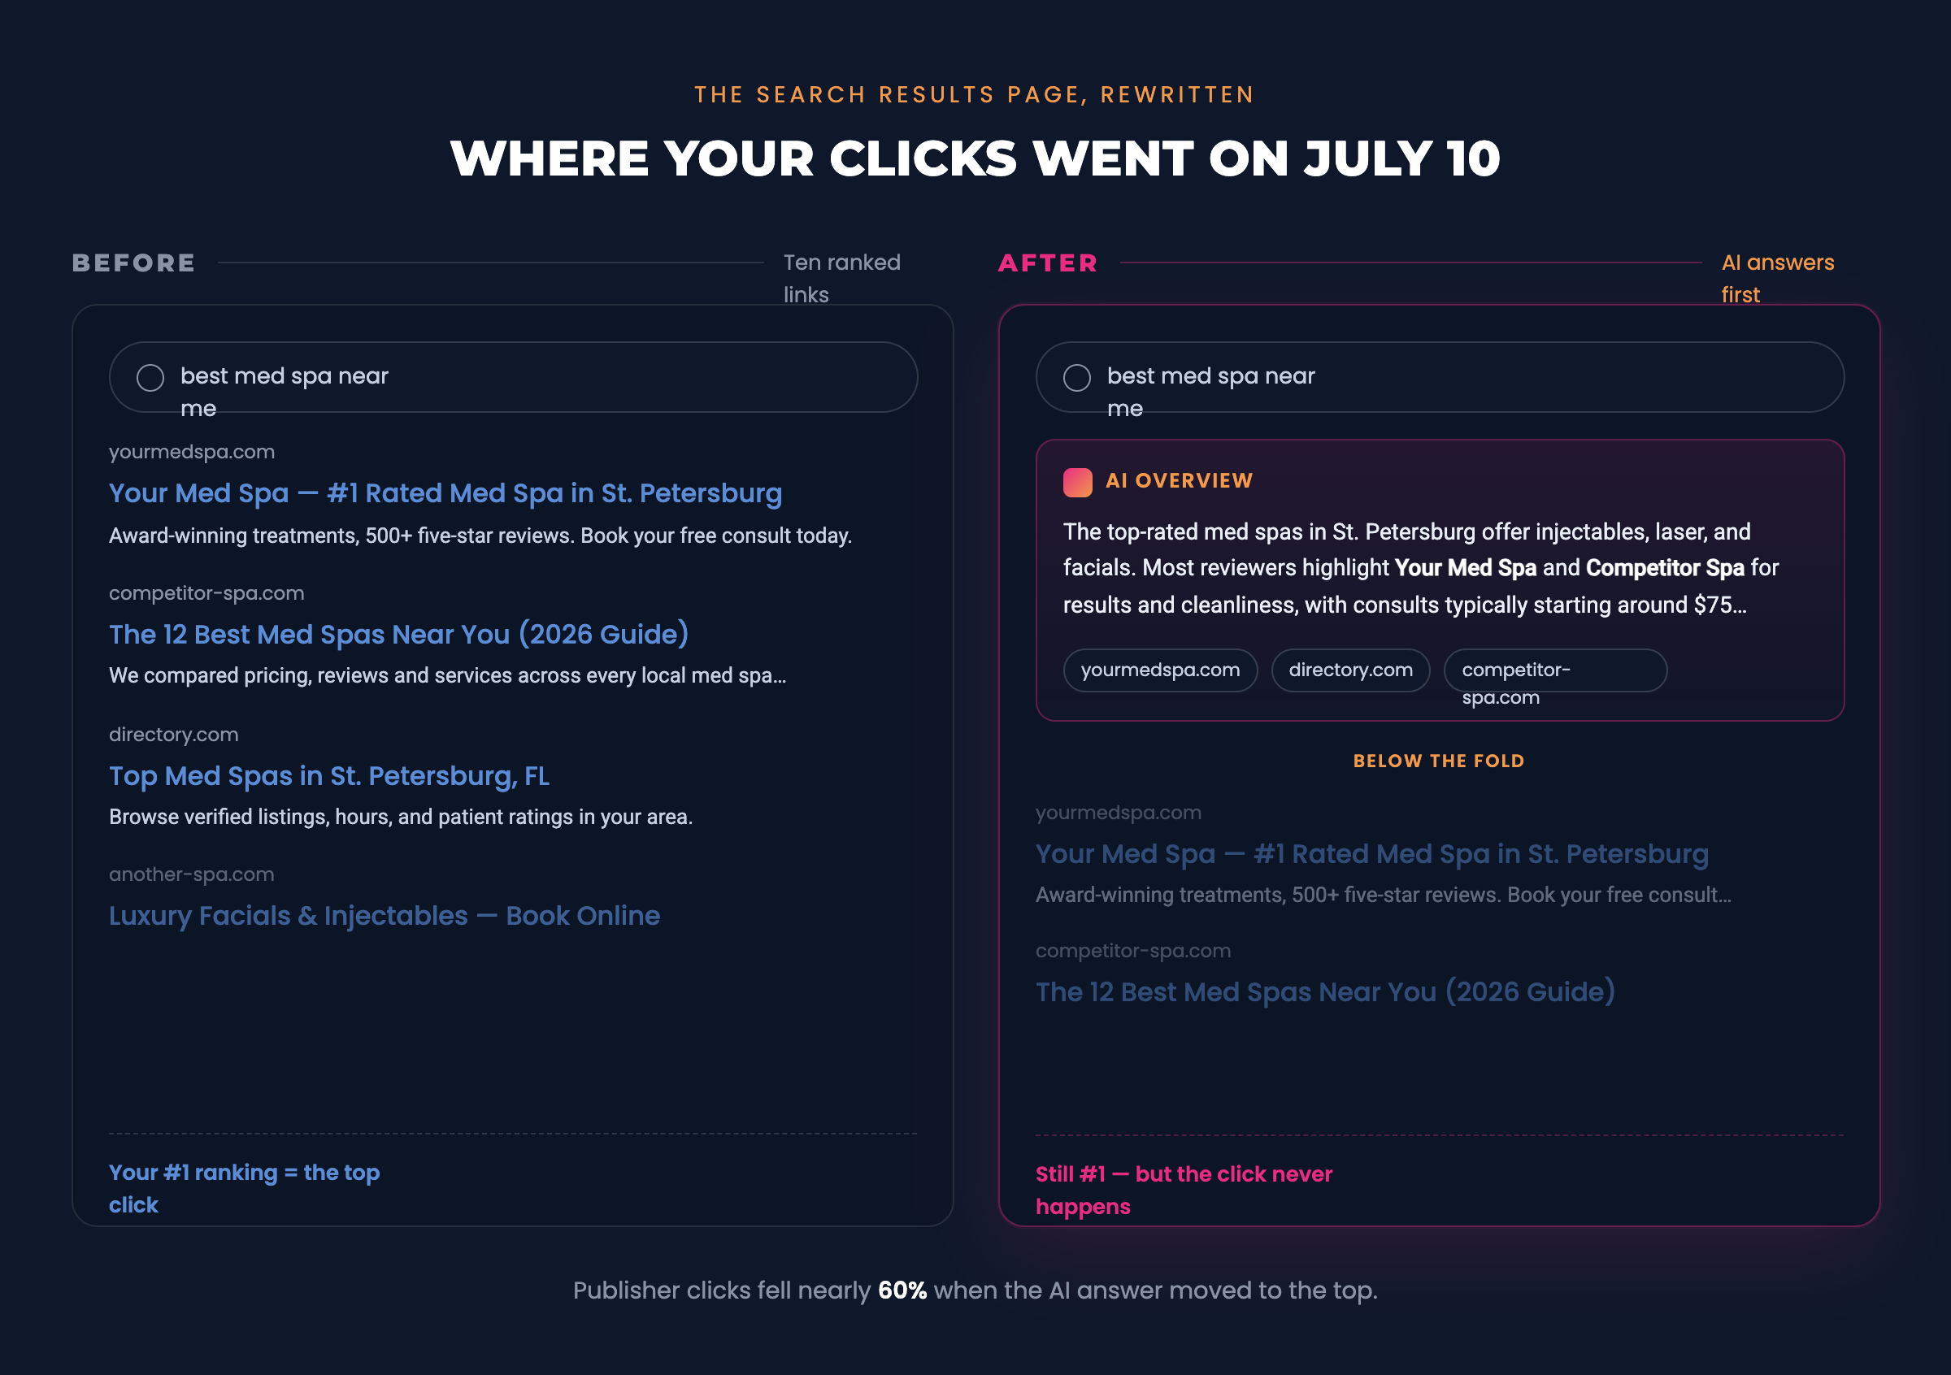Screen dimensions: 1951x1375
Task: Click the search circle icon in BEFORE panel
Action: [x=150, y=377]
